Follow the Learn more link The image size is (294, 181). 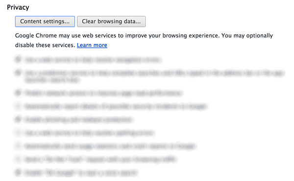92,45
